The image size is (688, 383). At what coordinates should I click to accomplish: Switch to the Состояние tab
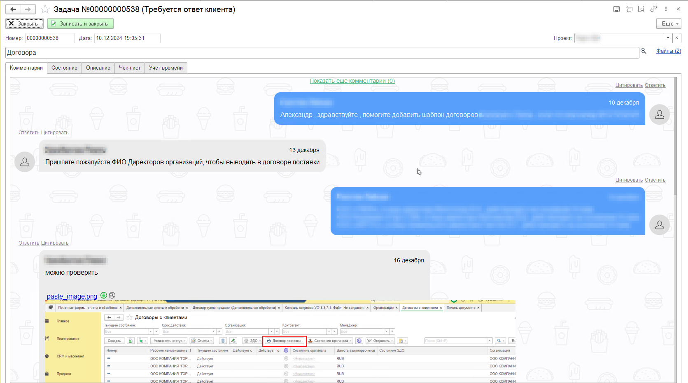pyautogui.click(x=64, y=68)
